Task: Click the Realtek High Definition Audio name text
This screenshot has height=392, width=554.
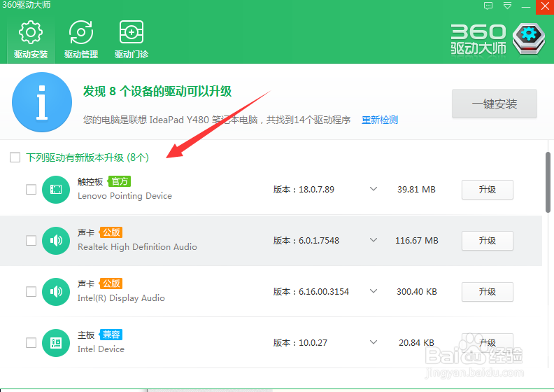Action: tap(137, 246)
